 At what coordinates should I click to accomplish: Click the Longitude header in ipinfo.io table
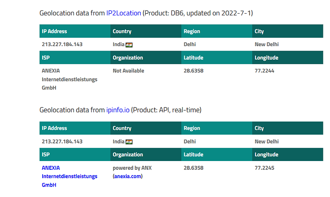coord(288,154)
